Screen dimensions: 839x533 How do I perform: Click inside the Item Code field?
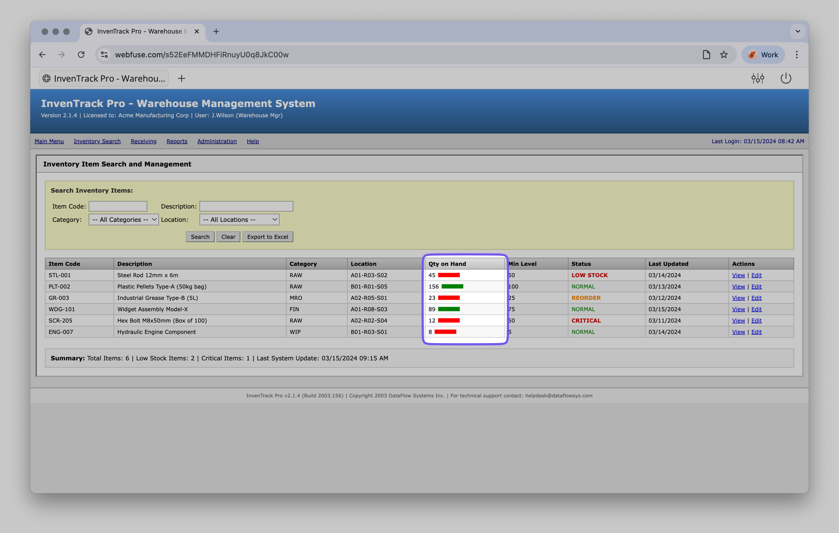118,206
